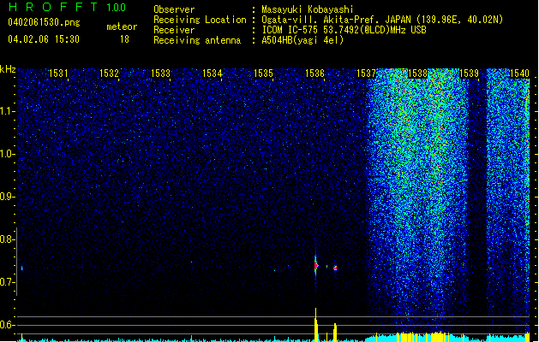Click the 'meteor' label

[x=122, y=27]
